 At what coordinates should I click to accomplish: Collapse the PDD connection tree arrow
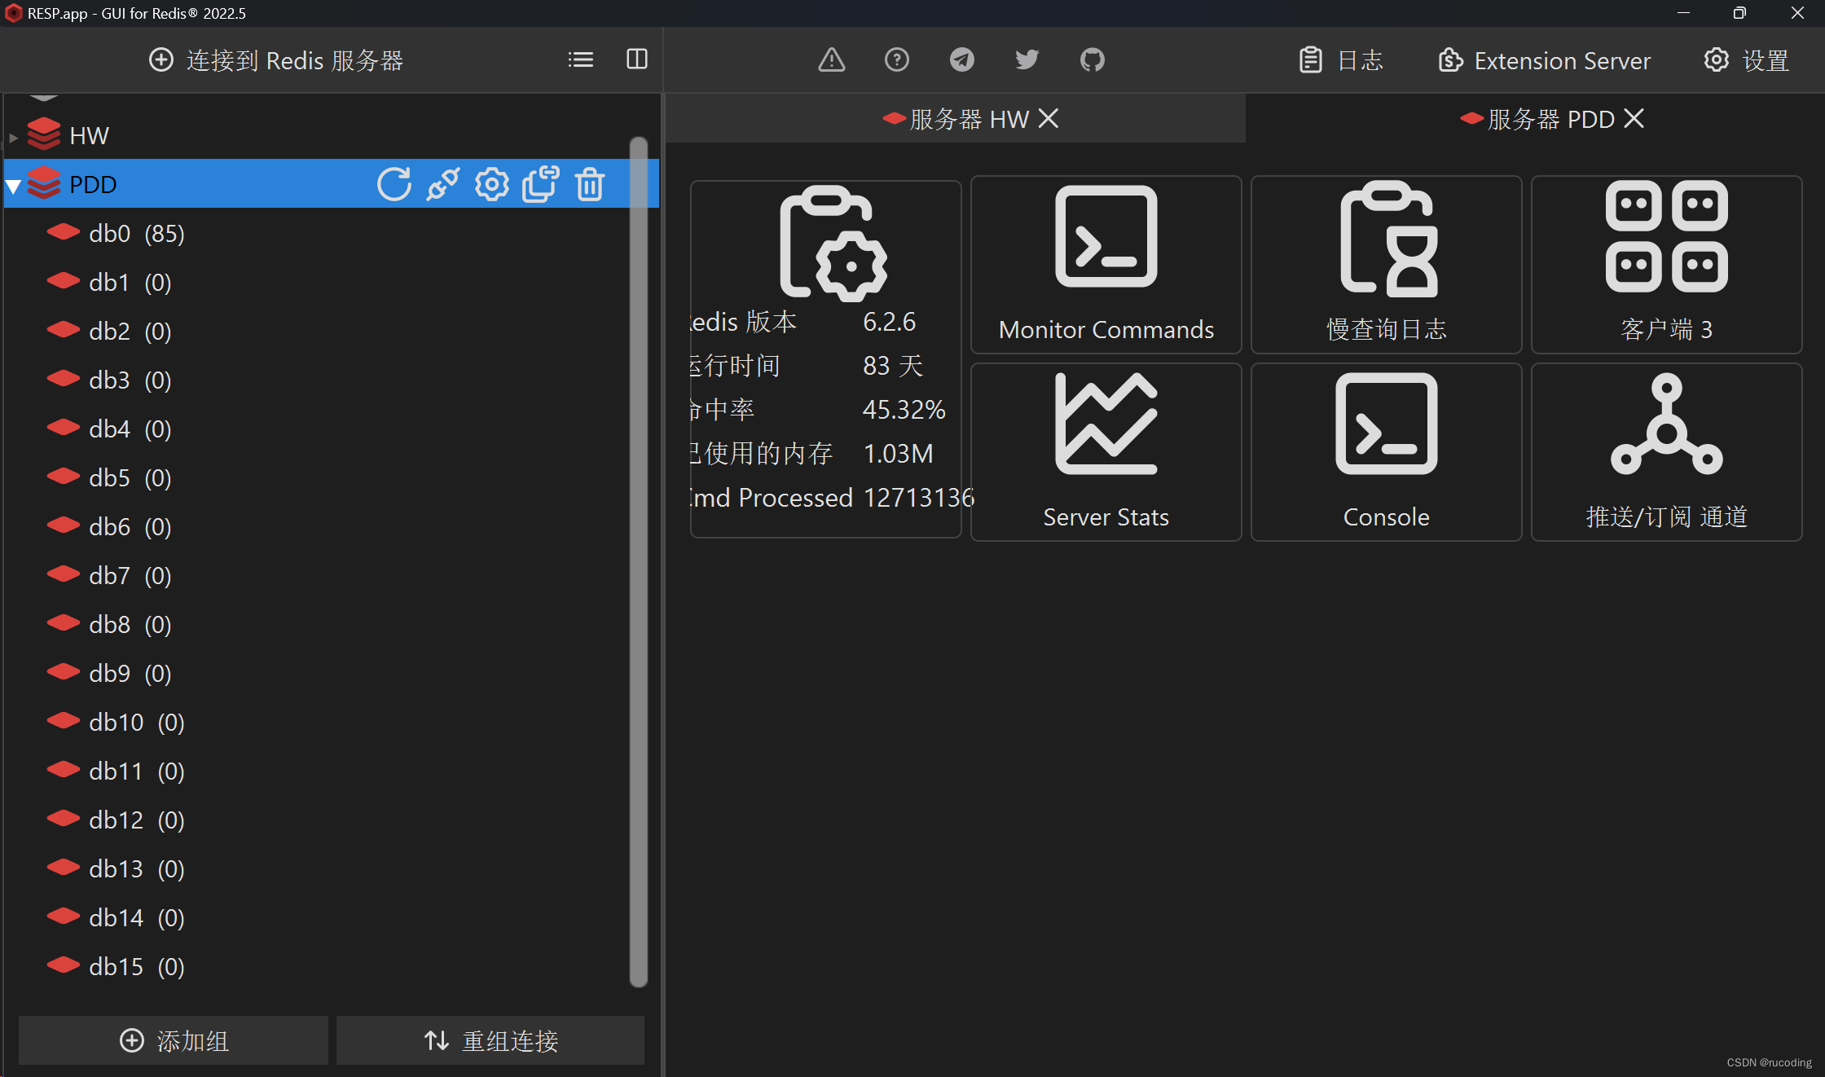tap(13, 187)
